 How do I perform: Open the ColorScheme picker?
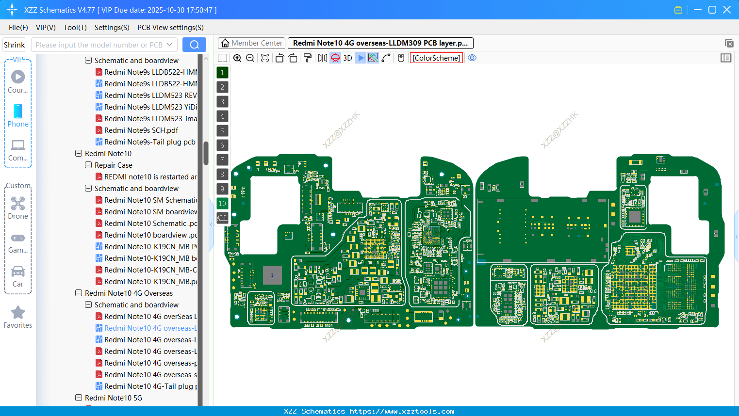[x=436, y=58]
